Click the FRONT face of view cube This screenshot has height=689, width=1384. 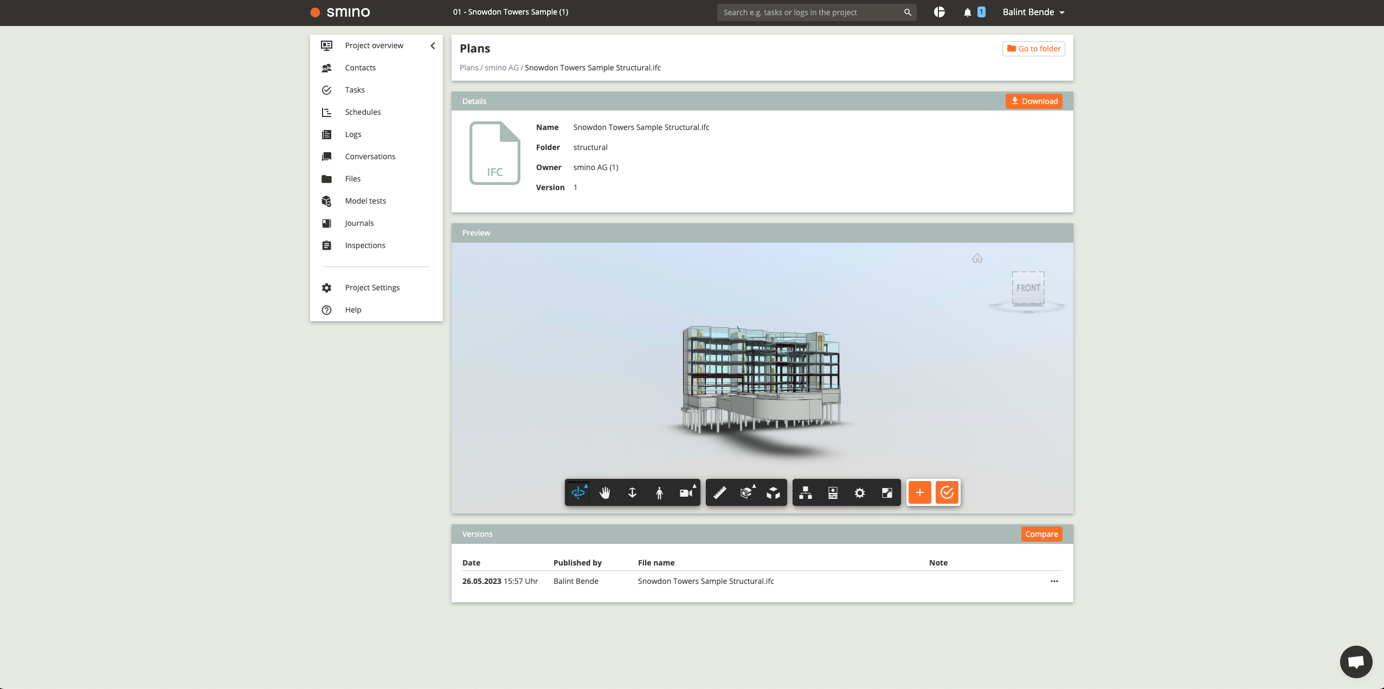point(1028,288)
